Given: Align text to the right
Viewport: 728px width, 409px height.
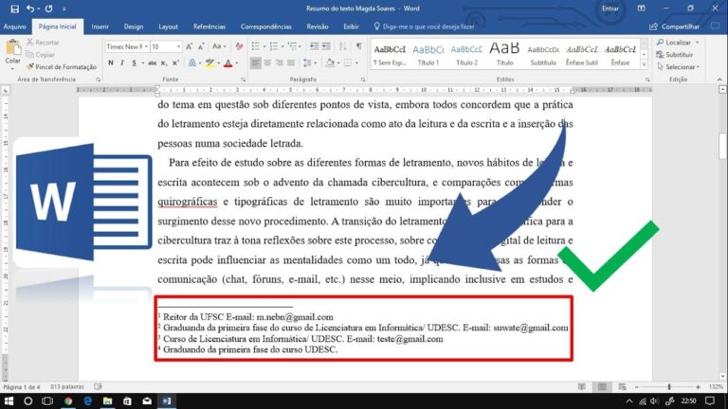Looking at the screenshot, I should (x=279, y=62).
